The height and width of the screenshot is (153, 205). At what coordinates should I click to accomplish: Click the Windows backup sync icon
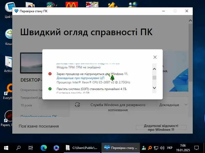pyautogui.click(x=77, y=105)
